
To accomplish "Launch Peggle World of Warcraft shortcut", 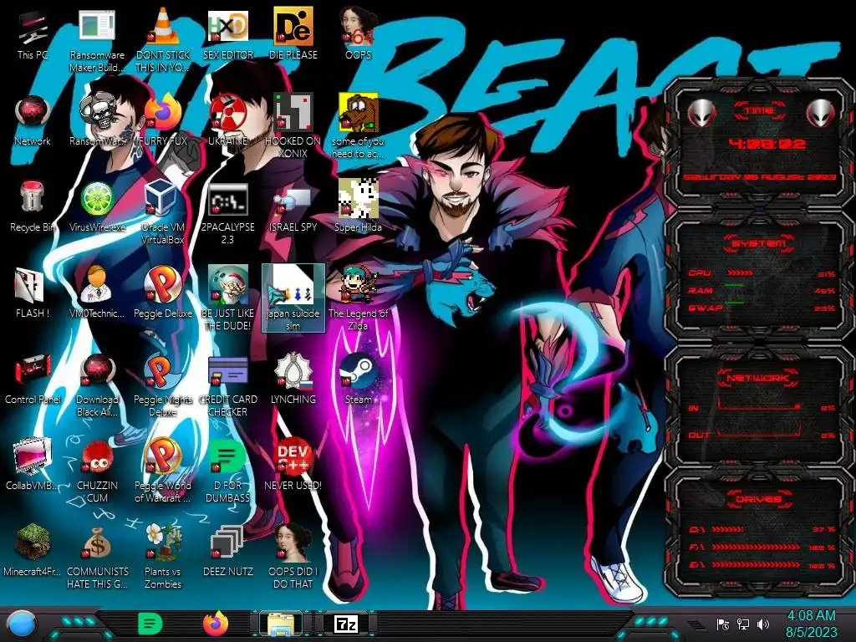I will [162, 470].
